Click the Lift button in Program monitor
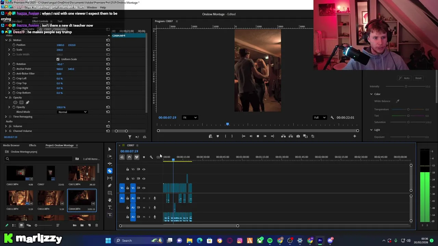The image size is (438, 246). 283,136
